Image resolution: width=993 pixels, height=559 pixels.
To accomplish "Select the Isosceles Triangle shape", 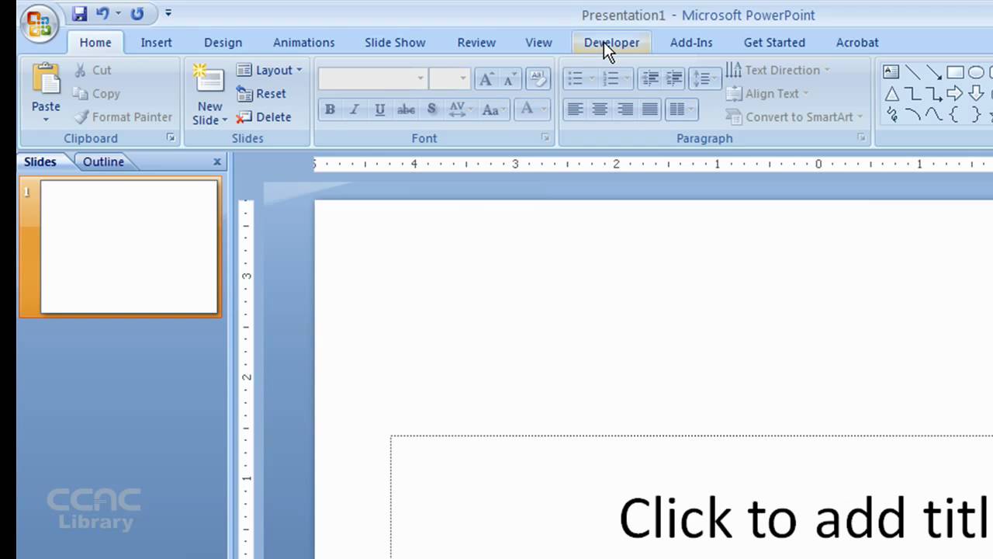I will [891, 94].
